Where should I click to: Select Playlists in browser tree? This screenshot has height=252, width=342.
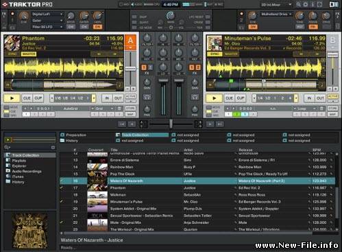(x=19, y=161)
